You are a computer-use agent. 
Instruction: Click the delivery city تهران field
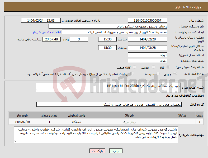pos(147,61)
